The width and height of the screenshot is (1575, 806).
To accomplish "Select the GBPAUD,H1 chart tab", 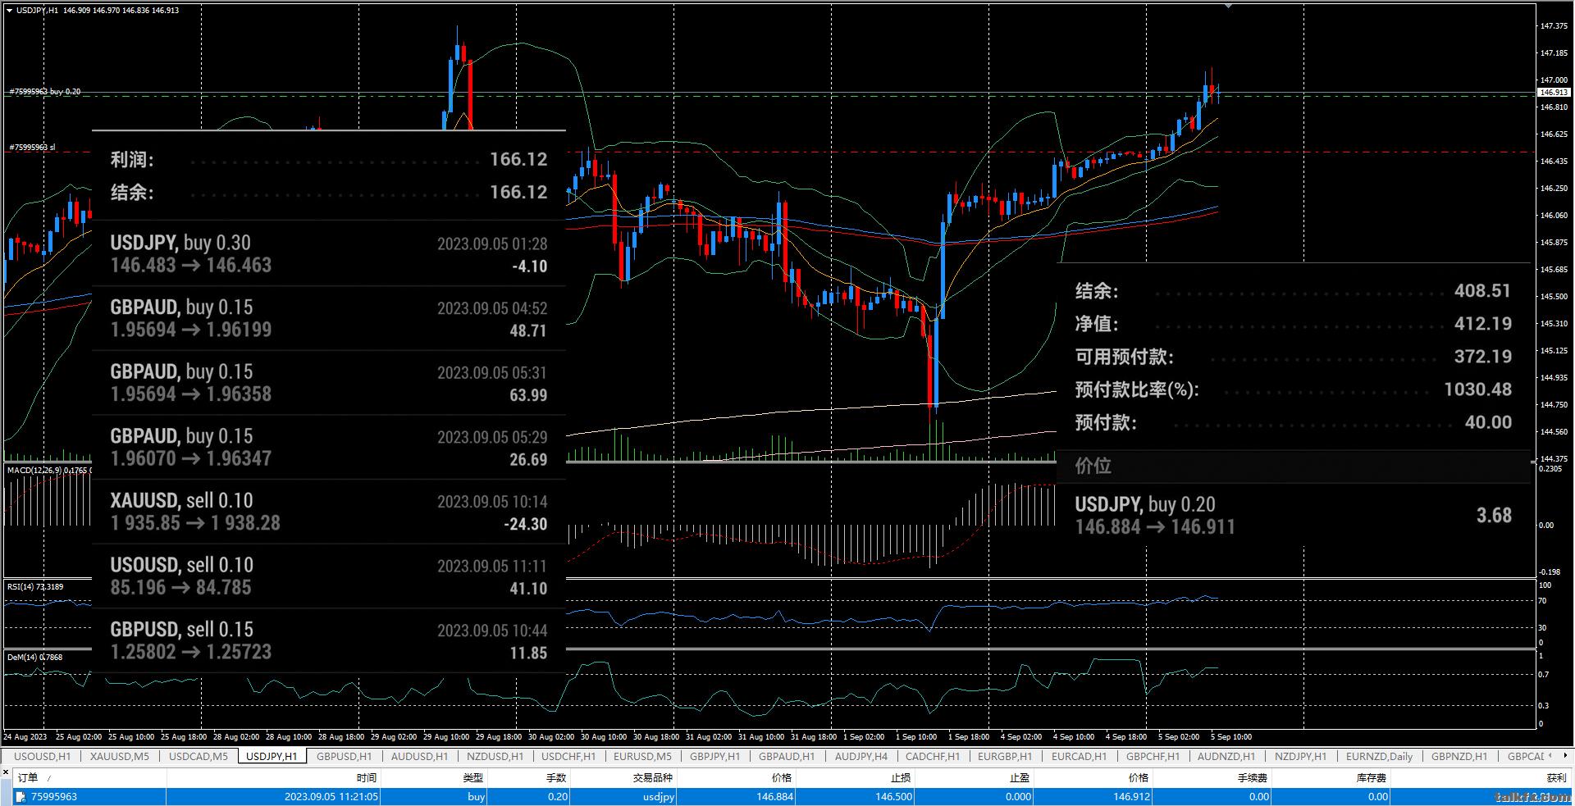I will click(787, 756).
